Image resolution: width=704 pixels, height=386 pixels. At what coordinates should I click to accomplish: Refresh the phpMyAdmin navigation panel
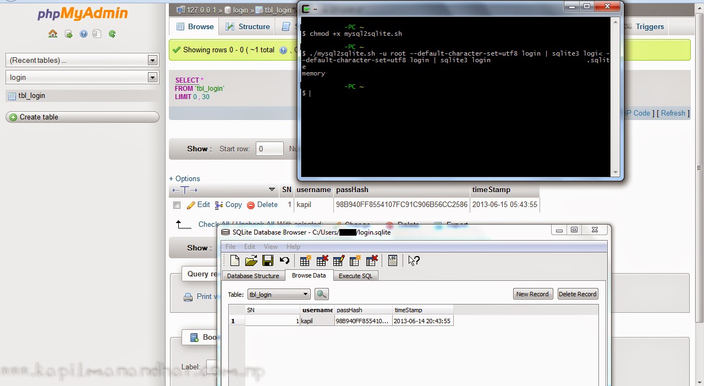point(113,34)
